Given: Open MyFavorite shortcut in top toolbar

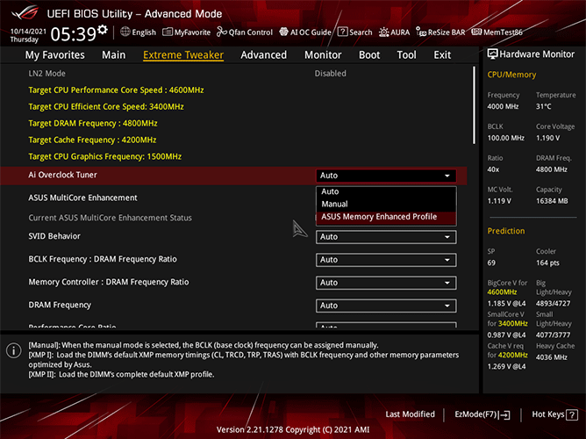Looking at the screenshot, I should pyautogui.click(x=186, y=32).
